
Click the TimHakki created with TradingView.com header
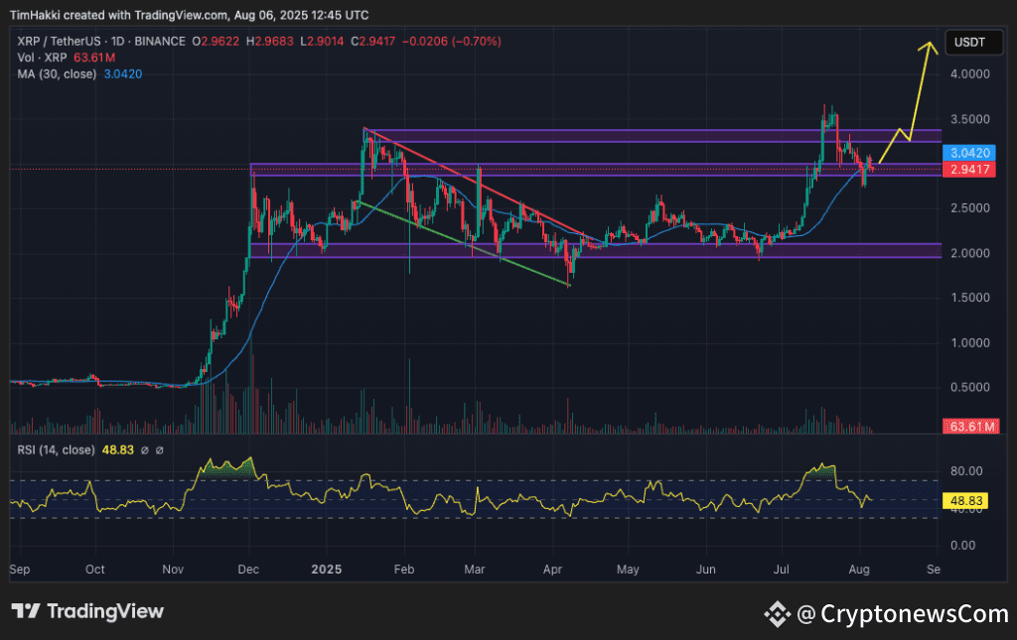tap(189, 14)
